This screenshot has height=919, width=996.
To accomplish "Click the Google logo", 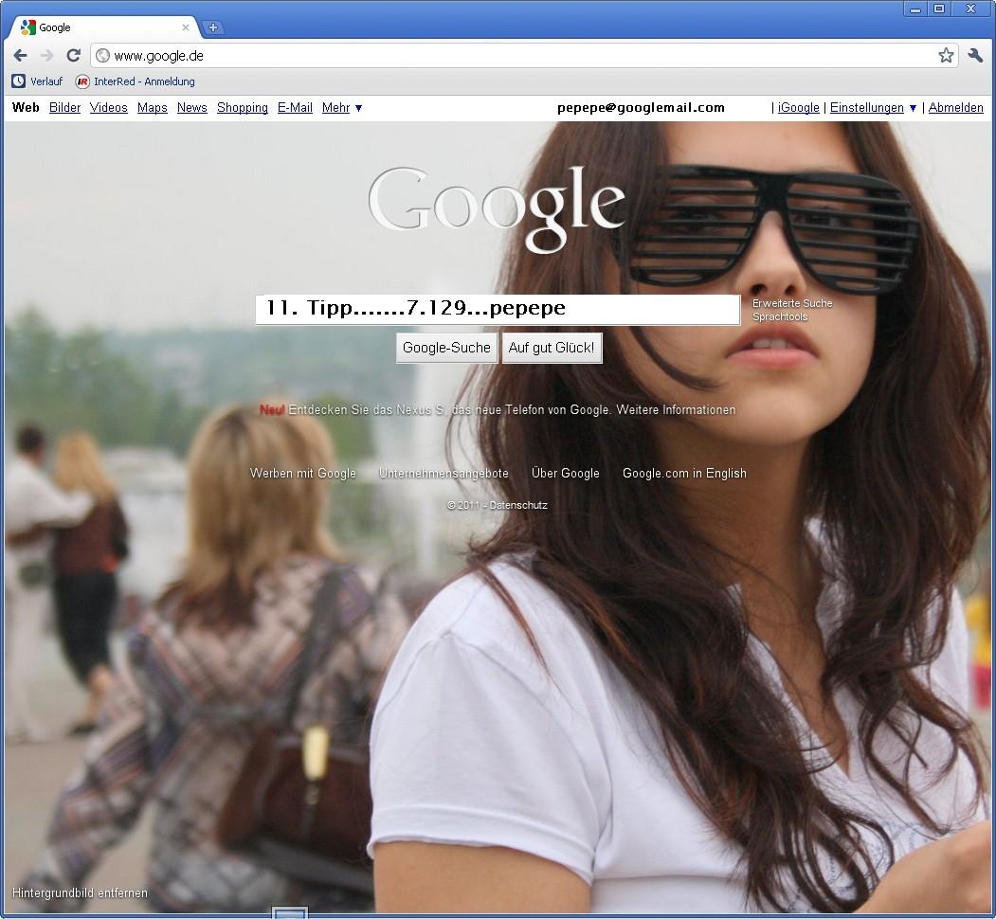I will coord(497,209).
